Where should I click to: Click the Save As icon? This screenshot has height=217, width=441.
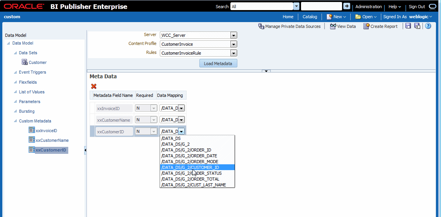click(417, 26)
